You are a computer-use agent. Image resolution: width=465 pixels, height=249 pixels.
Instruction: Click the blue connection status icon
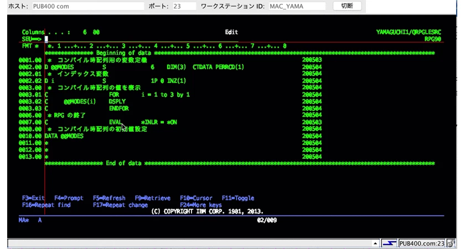[389, 243]
